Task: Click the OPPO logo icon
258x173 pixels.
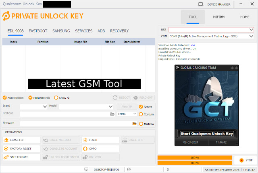Action: [85, 149]
